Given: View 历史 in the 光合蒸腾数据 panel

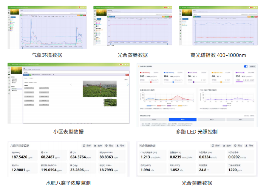Looking at the screenshot, I should [x=239, y=146].
